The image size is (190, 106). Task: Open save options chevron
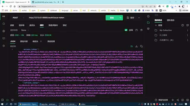click(x=139, y=18)
